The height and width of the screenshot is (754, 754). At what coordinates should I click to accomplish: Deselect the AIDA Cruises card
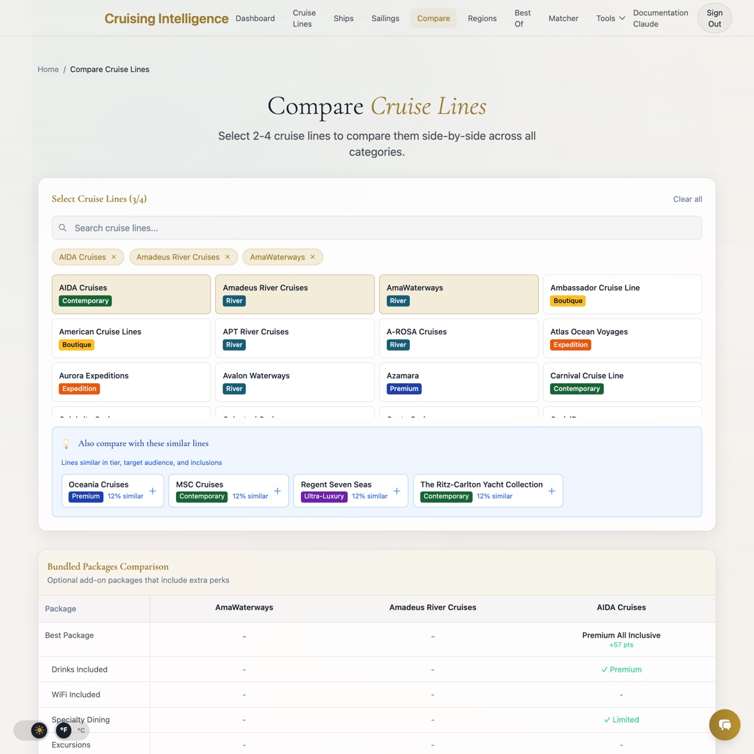pyautogui.click(x=131, y=295)
